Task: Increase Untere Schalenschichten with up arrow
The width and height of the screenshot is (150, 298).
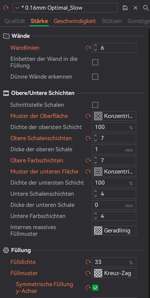Action: [96, 192]
